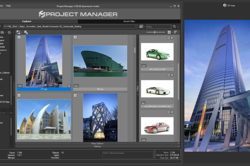Click the vertical Gallery panel splitter handle
The image size is (250, 166).
point(137,88)
